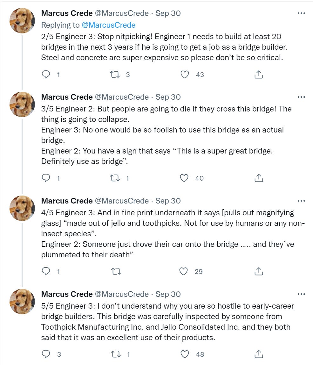Image resolution: width=313 pixels, height=365 pixels.
Task: Open the @MarcusCrede reply-to link
Action: pyautogui.click(x=108, y=25)
